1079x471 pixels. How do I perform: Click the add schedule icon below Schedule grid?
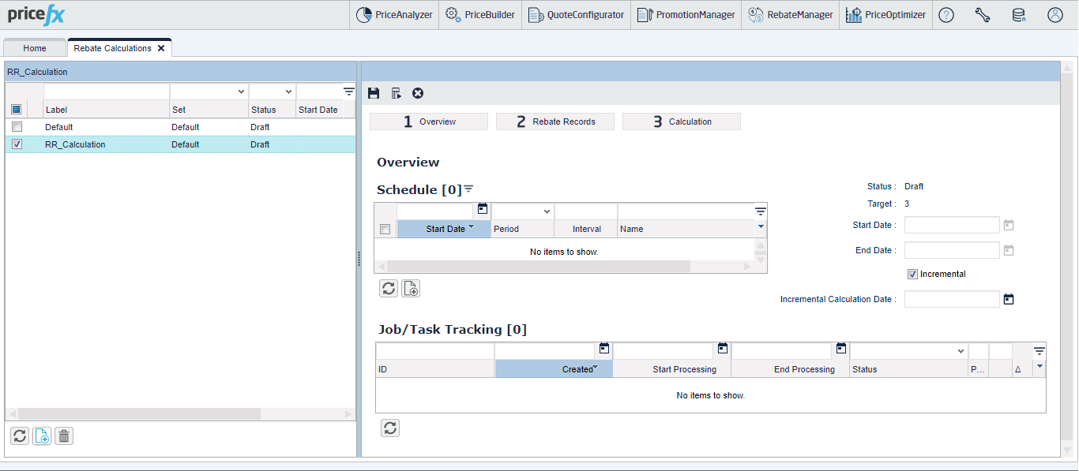pyautogui.click(x=411, y=288)
